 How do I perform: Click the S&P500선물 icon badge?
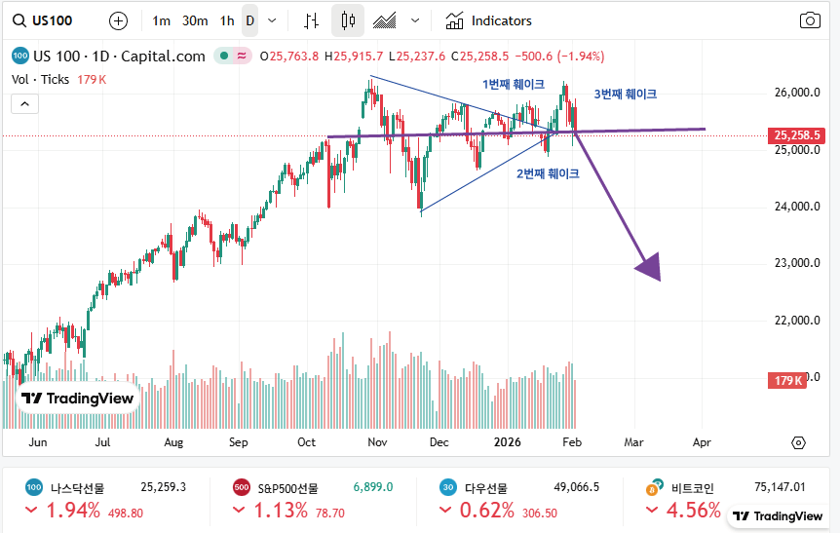(x=242, y=487)
